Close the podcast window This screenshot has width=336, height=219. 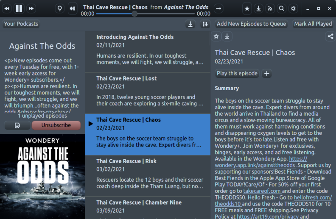(330, 8)
